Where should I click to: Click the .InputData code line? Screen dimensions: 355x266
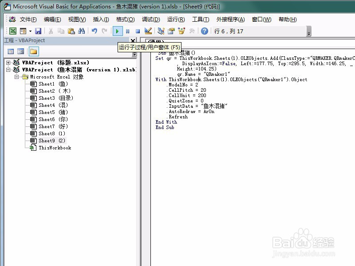[x=197, y=106]
